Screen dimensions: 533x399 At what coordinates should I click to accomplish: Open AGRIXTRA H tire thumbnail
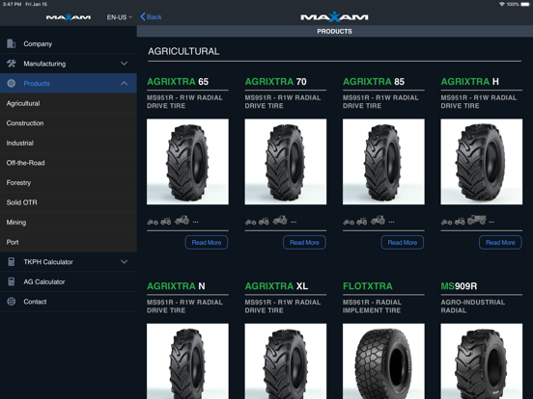tap(482, 162)
